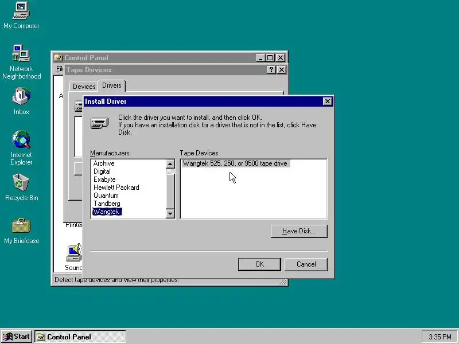
Task: Close the Control Panel window
Action: point(281,58)
